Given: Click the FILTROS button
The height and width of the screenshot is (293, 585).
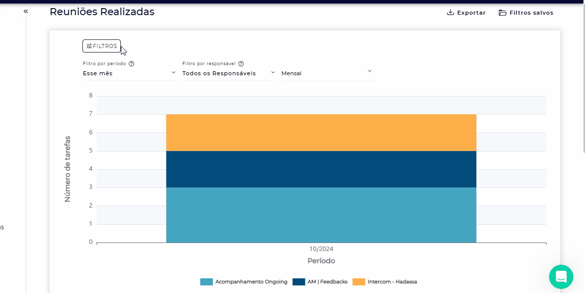Looking at the screenshot, I should click(x=102, y=46).
